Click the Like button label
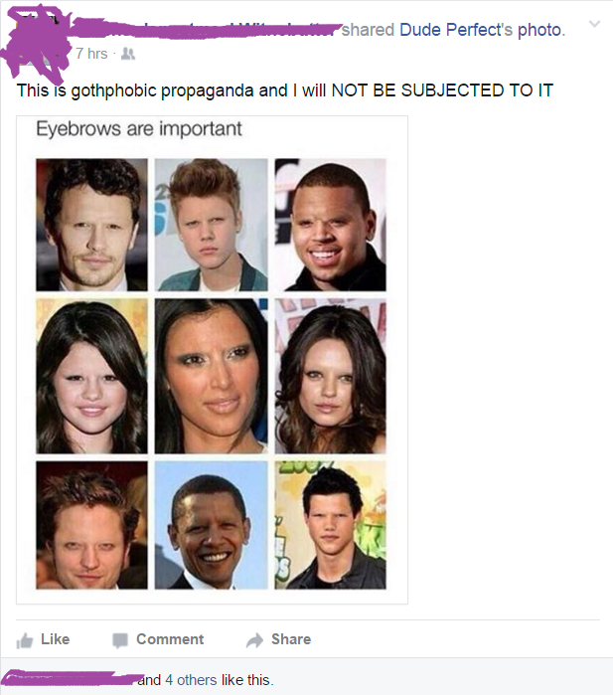 coord(55,639)
